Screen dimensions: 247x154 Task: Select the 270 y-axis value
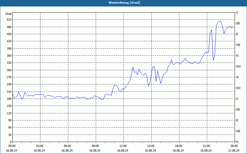9,77
